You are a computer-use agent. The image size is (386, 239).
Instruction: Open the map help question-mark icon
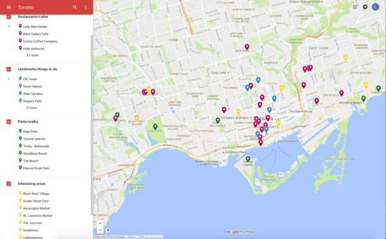tap(108, 231)
